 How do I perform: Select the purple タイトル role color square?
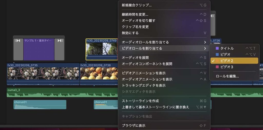pos(217,48)
